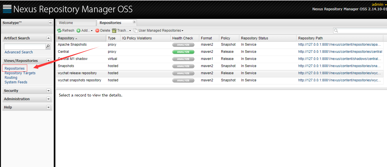
Task: Click Analyze button for Central M1 shadow
Action: 183,59
